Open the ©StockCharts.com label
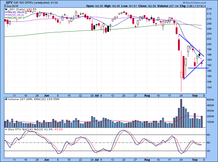 pos(194,3)
